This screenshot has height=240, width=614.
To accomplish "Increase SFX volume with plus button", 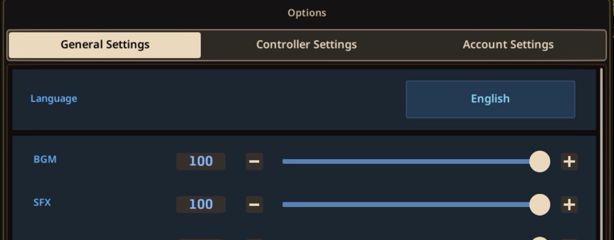I will pos(569,204).
